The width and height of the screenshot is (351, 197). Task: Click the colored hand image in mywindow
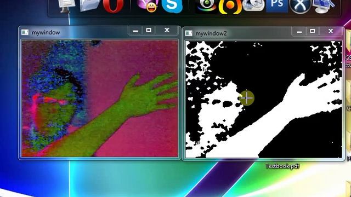(100, 99)
